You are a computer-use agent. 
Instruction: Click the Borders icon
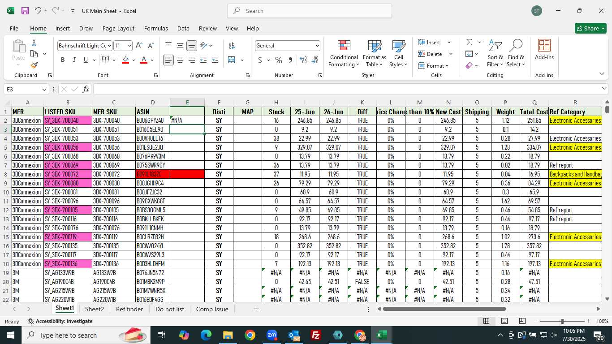(106, 60)
